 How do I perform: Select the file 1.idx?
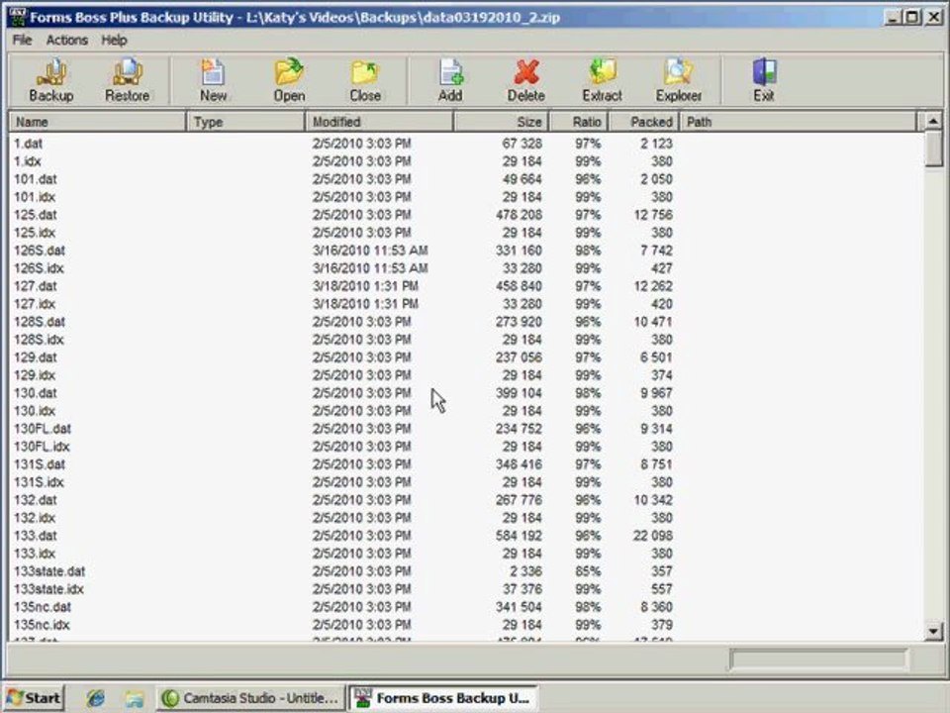(x=28, y=161)
